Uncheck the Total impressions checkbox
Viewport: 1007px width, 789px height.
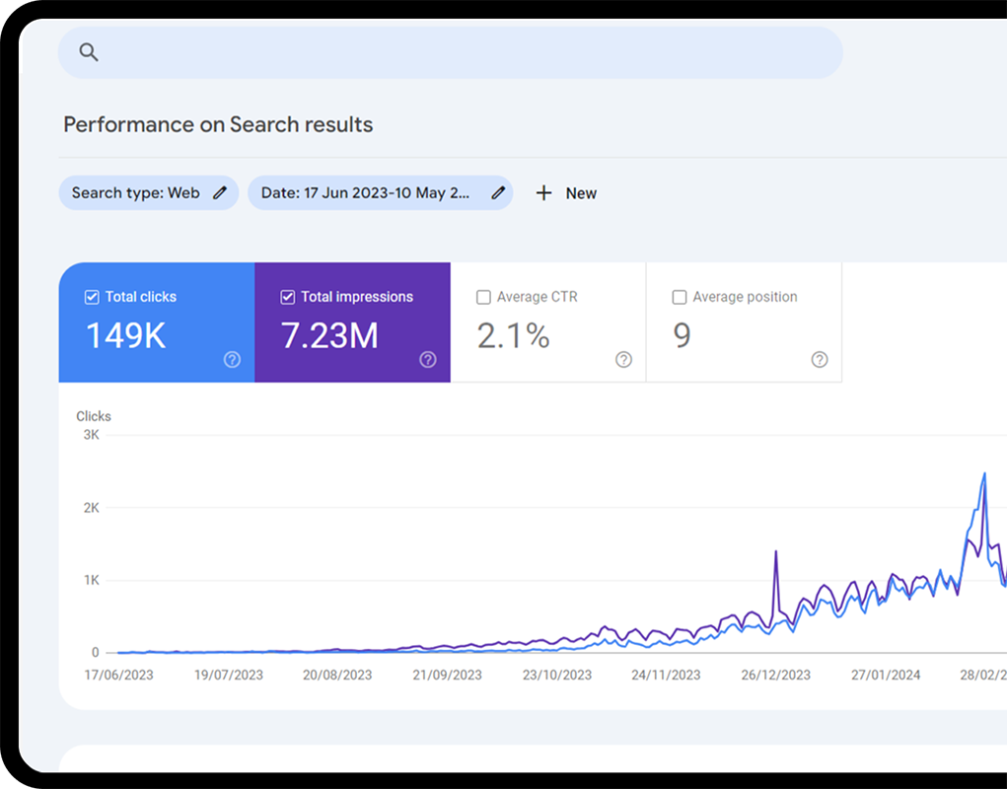[x=287, y=296]
